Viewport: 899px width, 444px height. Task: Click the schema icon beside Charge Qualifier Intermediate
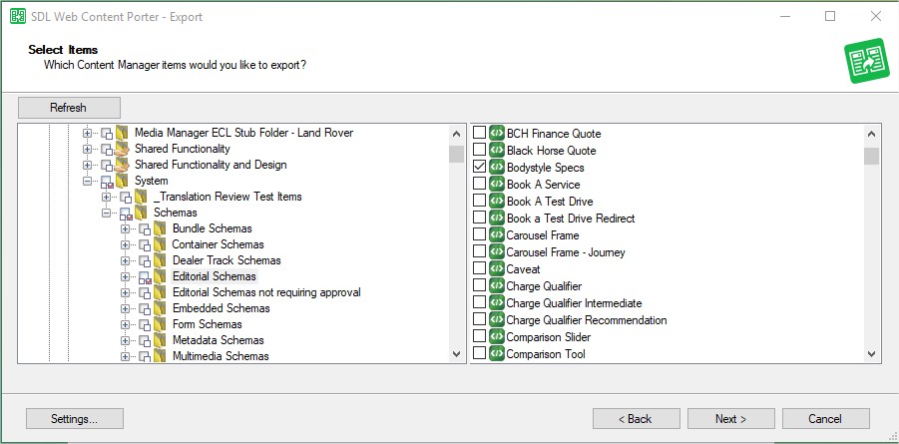pos(497,303)
